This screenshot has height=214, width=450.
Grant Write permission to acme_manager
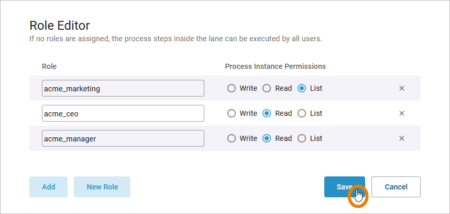coord(232,138)
